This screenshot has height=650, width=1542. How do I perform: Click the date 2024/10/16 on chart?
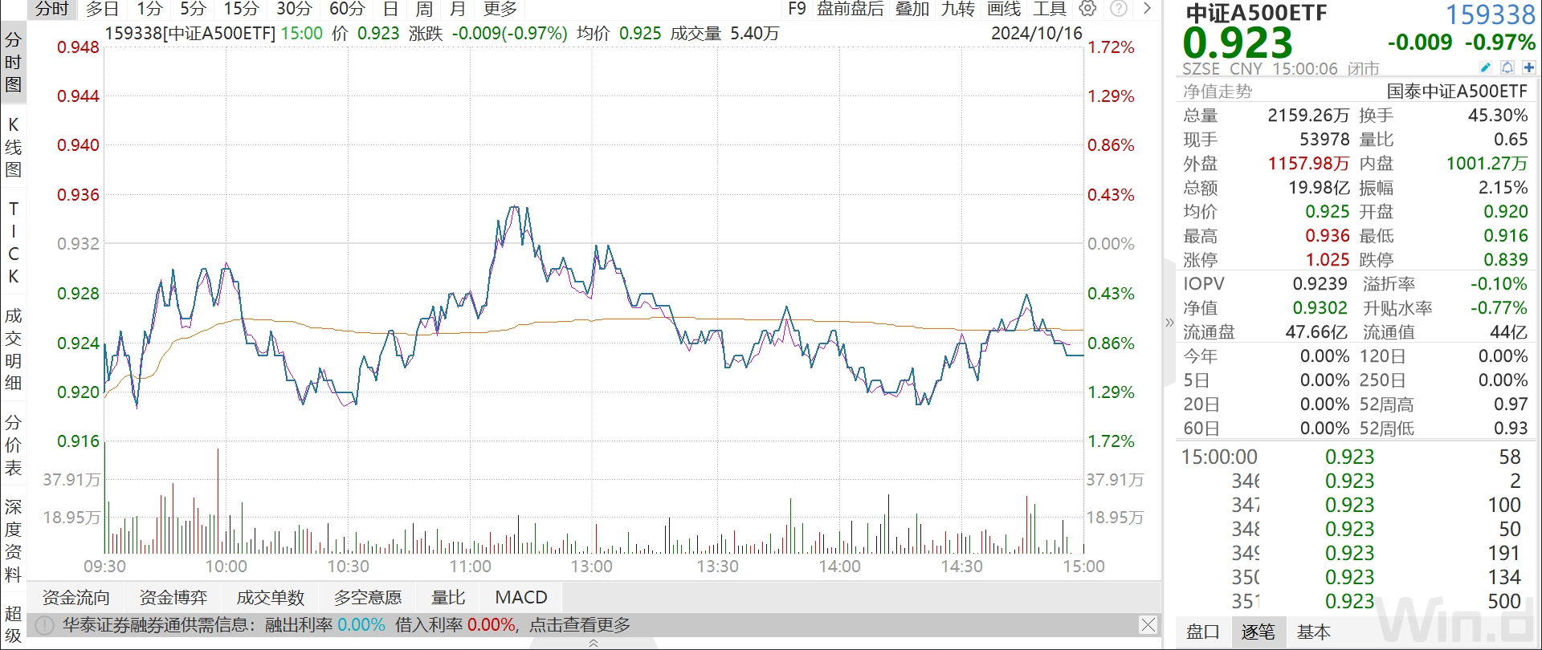click(1037, 33)
